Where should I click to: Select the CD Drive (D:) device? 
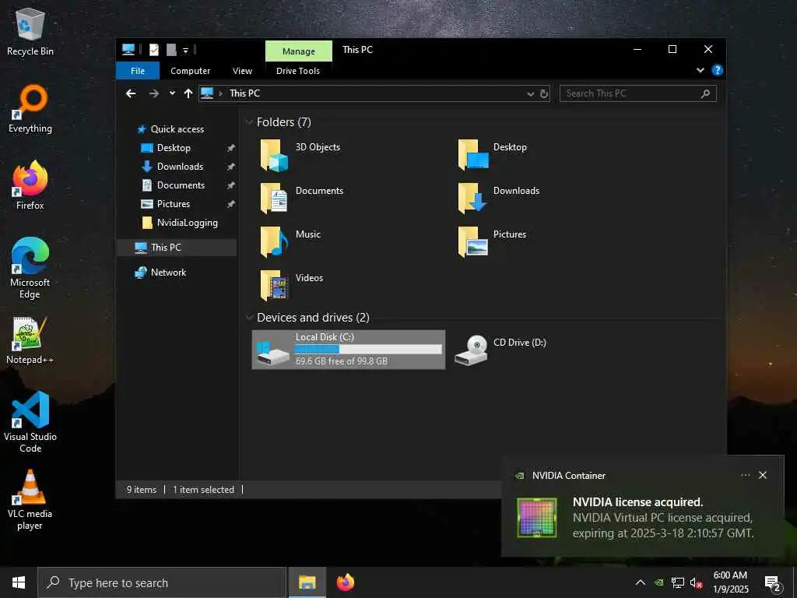[500, 350]
